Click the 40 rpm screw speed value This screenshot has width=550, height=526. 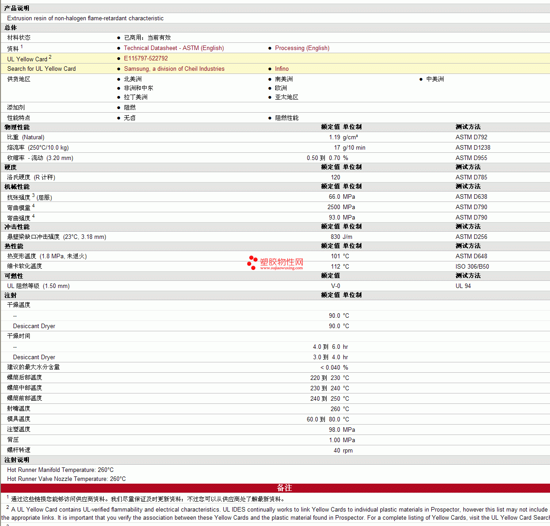(343, 451)
